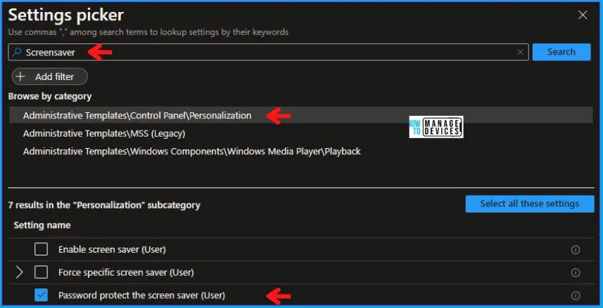Close the Settings picker panel
Viewport: 603px width, 308px height.
tap(583, 15)
